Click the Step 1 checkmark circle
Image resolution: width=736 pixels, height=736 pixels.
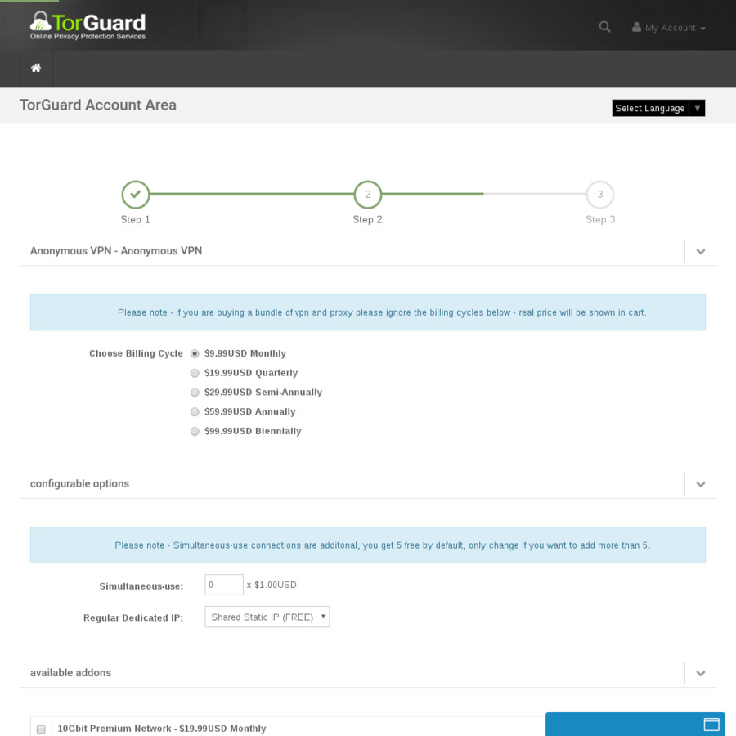135,195
